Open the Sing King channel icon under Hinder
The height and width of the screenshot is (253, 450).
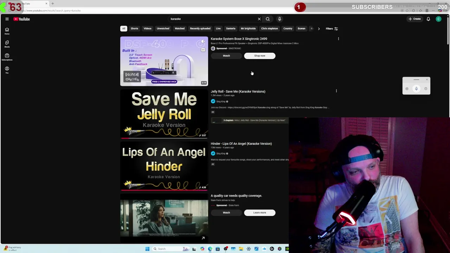213,153
